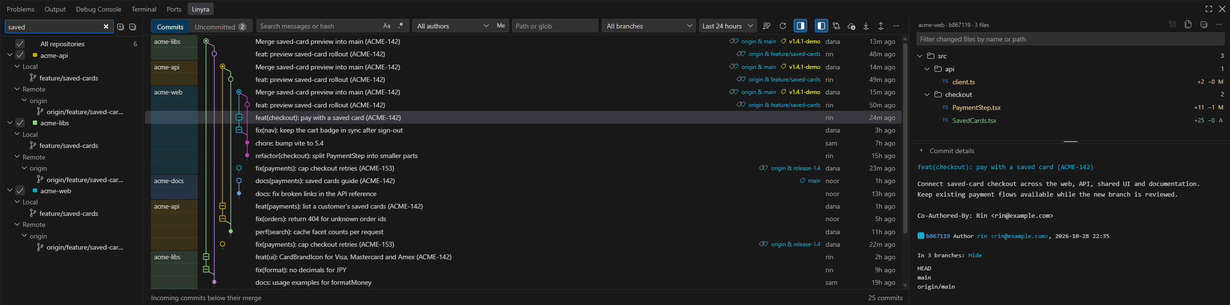Click the cloud fetch icon

[851, 26]
